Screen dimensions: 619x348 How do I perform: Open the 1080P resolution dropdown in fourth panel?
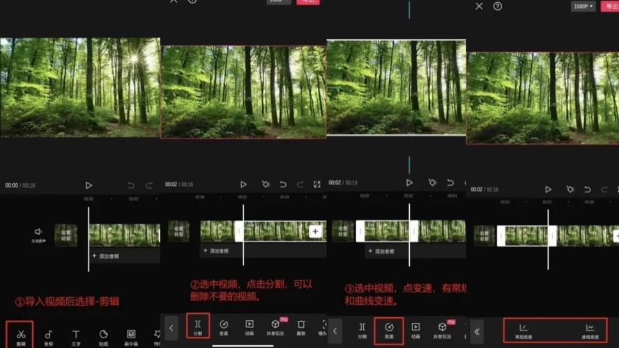[x=583, y=6]
